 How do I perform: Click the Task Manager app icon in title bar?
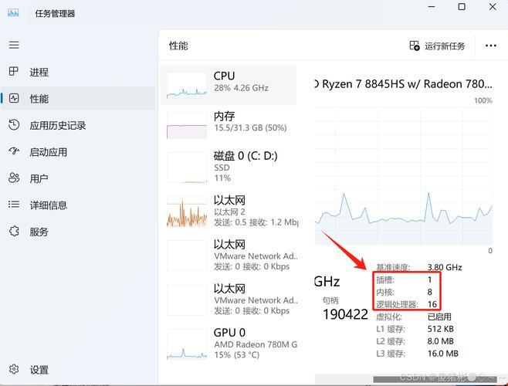(13, 13)
